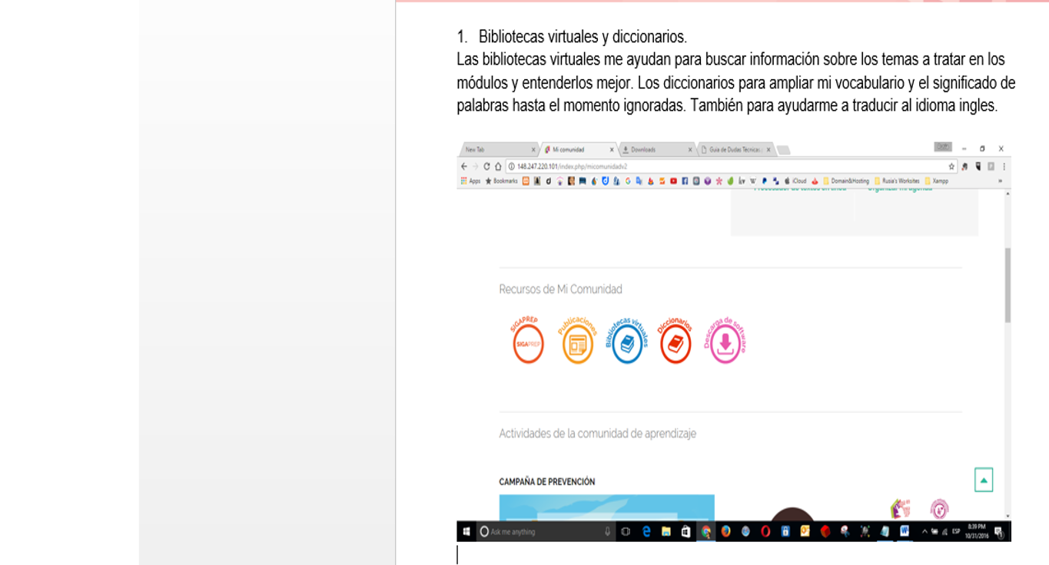The image size is (1049, 565).
Task: Launch Opera from the taskbar
Action: coord(766,531)
